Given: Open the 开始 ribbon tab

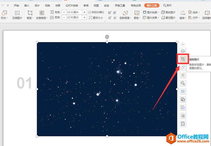Looking at the screenshot, I should click(x=16, y=6).
